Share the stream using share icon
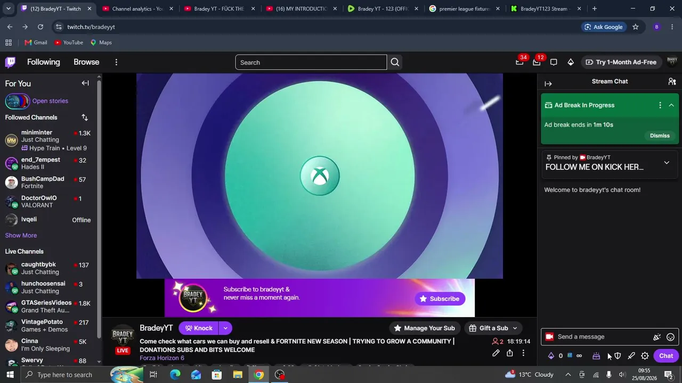 510,353
